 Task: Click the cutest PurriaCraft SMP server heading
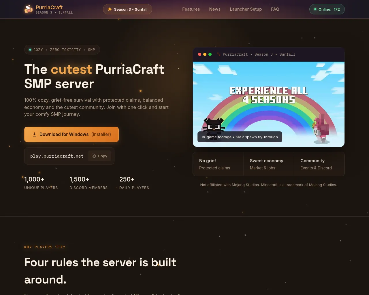94,76
